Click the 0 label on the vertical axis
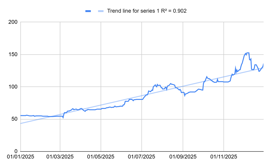This screenshot has height=168, width=272. coord(16,151)
